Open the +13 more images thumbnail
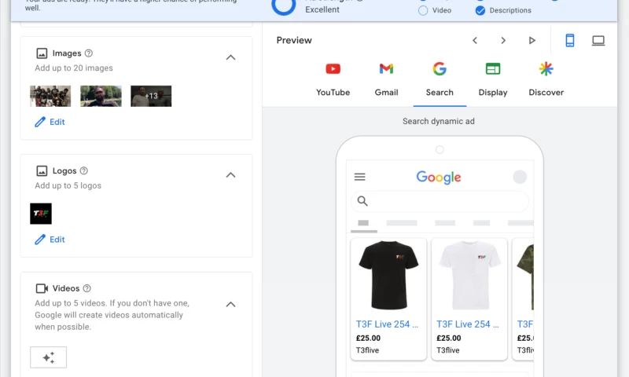This screenshot has width=629, height=377. pos(151,96)
